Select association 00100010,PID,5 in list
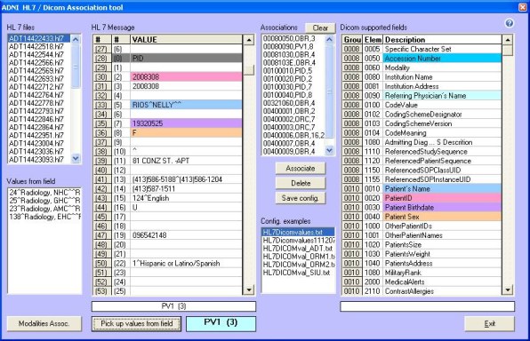The image size is (530, 341). (287, 70)
